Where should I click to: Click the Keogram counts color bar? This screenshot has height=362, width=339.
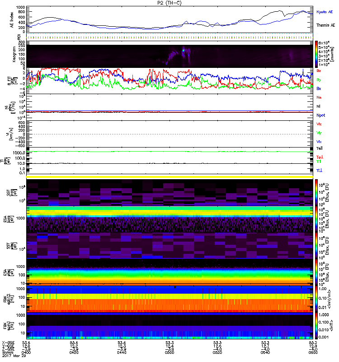click(x=316, y=54)
